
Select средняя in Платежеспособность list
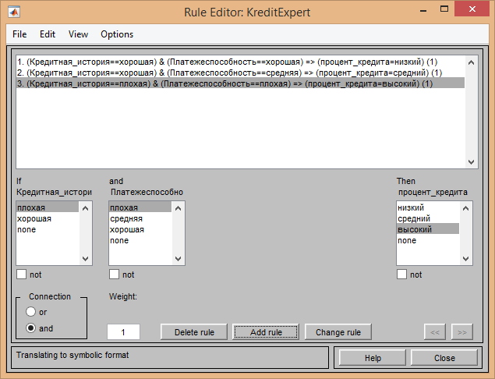click(140, 218)
